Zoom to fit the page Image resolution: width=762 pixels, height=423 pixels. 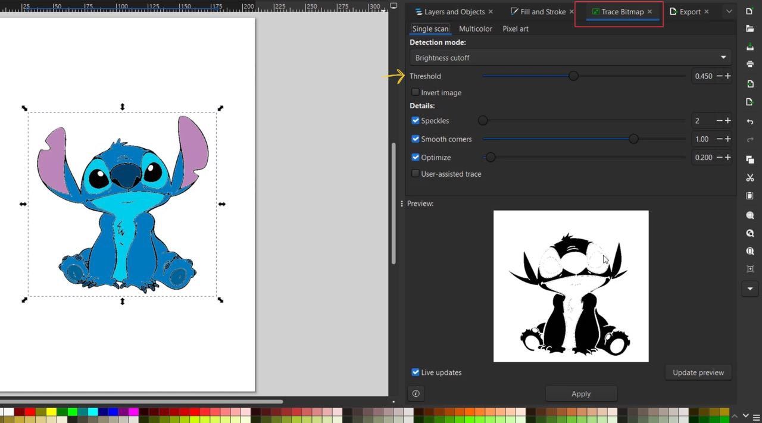click(x=750, y=251)
